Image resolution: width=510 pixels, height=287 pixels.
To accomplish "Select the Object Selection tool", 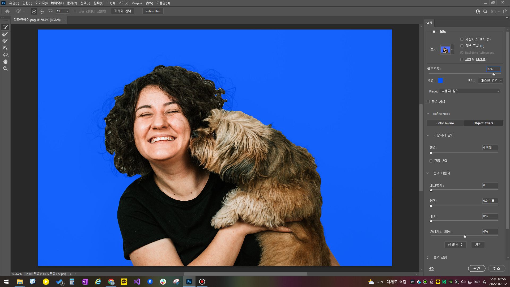I will point(5,48).
